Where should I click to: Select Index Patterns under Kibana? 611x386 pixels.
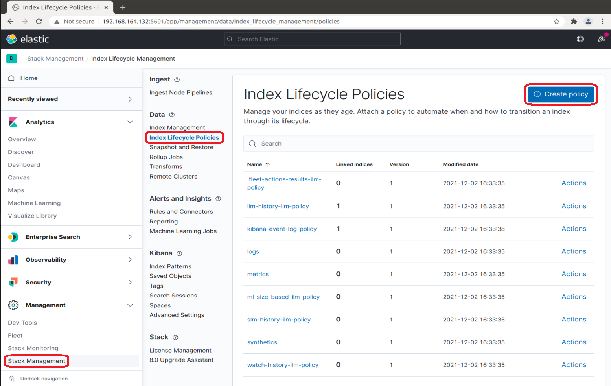[x=170, y=266]
